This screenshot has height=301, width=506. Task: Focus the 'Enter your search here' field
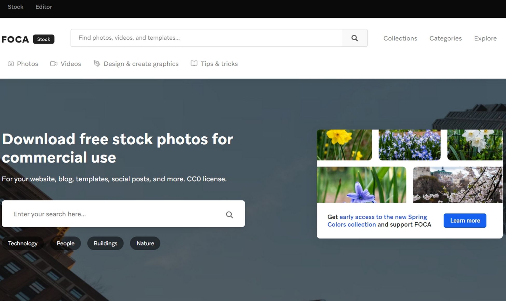(x=123, y=214)
